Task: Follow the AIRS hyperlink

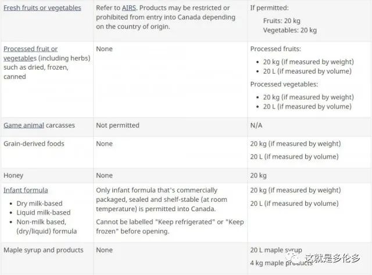Action: click(129, 8)
